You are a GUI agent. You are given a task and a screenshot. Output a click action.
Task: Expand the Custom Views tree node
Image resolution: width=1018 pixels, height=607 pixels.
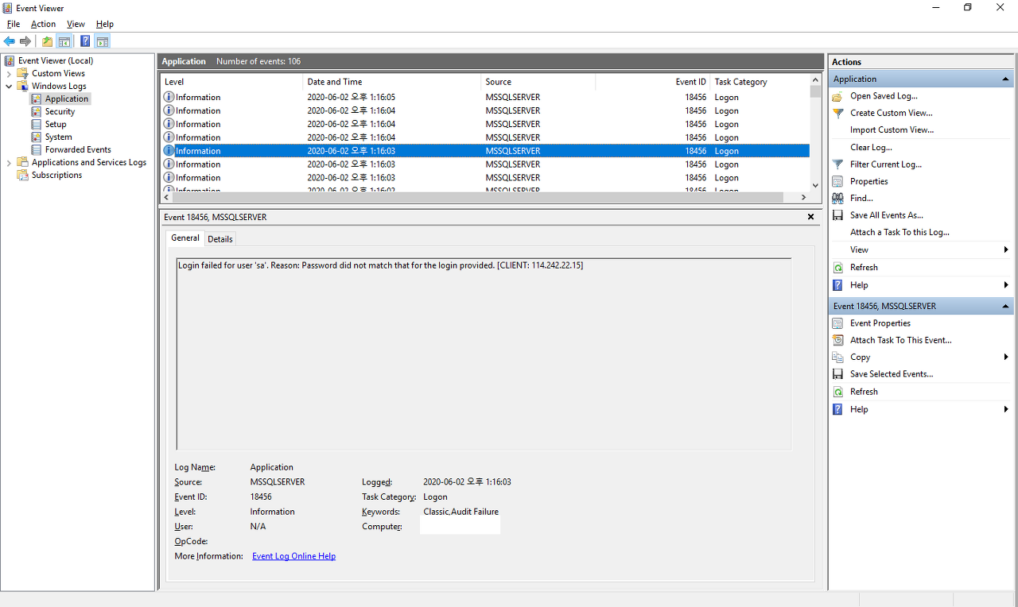tap(9, 74)
